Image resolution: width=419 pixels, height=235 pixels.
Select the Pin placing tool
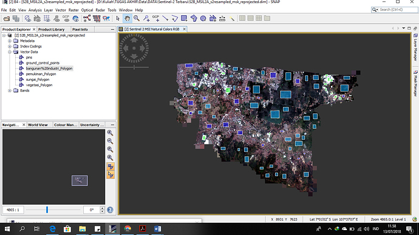[x=146, y=18]
